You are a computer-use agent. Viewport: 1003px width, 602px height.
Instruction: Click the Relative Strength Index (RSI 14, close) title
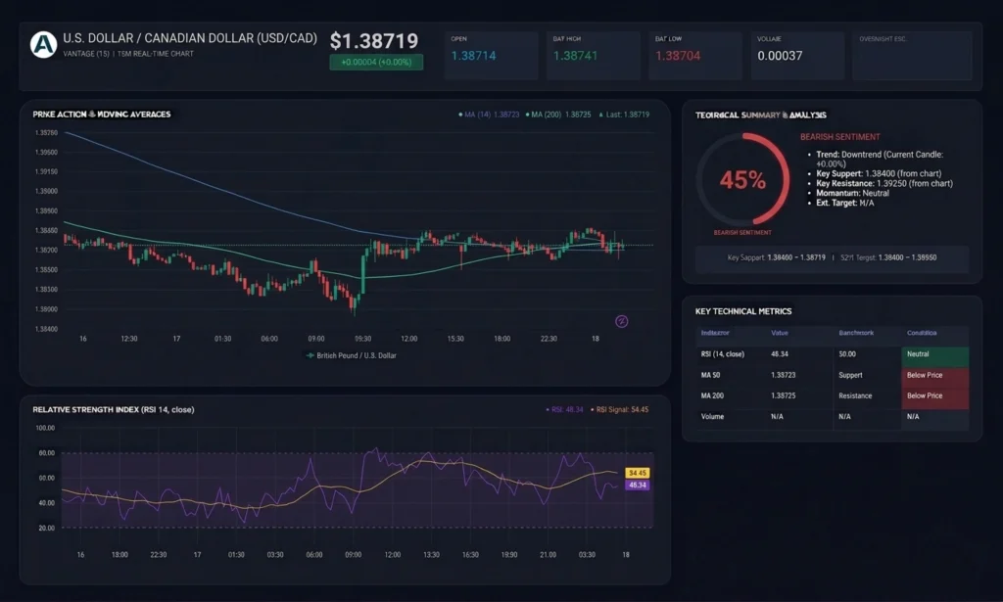pos(114,409)
